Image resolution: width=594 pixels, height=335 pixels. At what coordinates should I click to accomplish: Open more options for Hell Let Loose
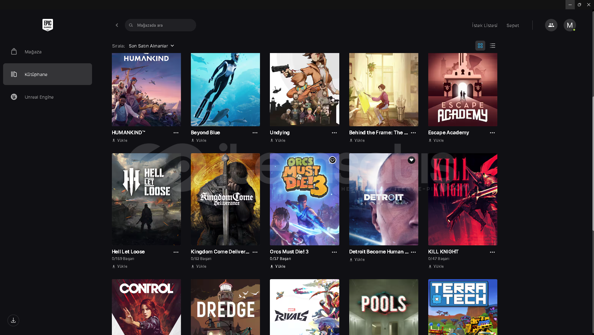pyautogui.click(x=176, y=252)
